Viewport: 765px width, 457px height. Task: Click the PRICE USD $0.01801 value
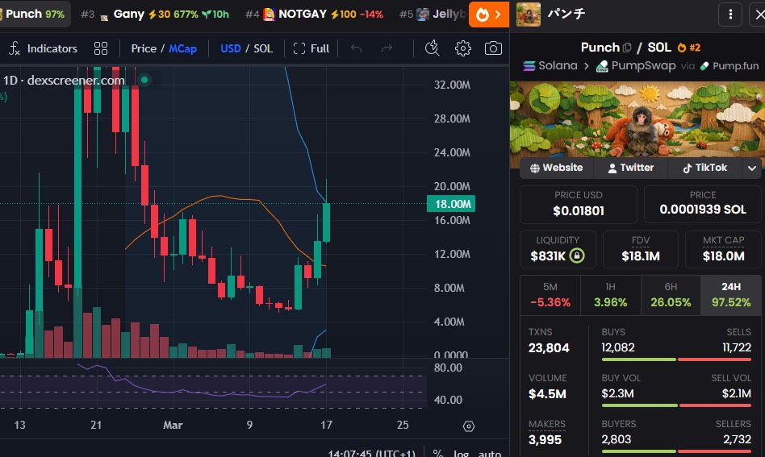(x=578, y=211)
